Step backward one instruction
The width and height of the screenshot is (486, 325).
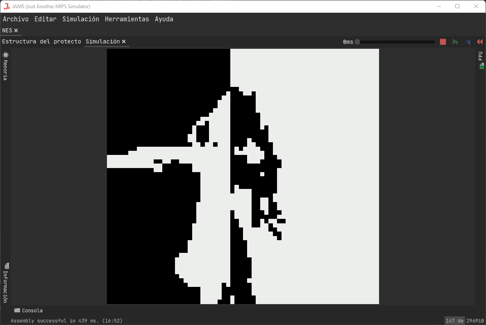point(468,42)
